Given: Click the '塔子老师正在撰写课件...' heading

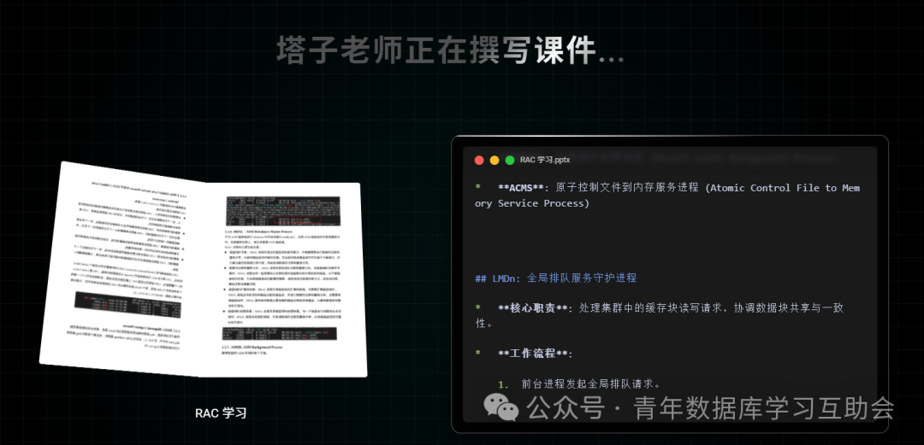Looking at the screenshot, I should (x=451, y=50).
